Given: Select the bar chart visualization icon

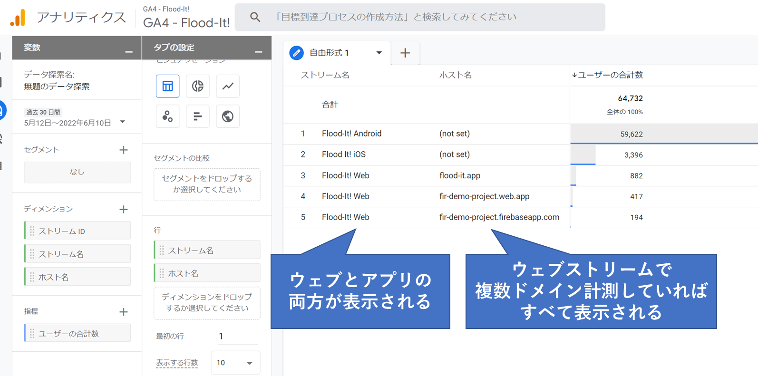Looking at the screenshot, I should [198, 116].
